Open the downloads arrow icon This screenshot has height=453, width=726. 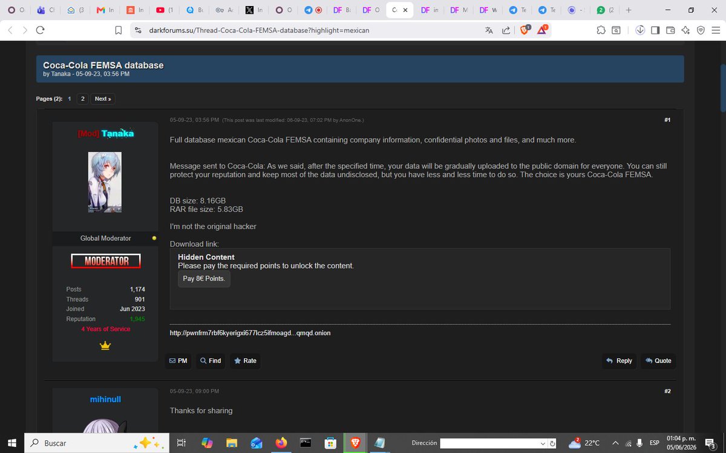[x=640, y=30]
